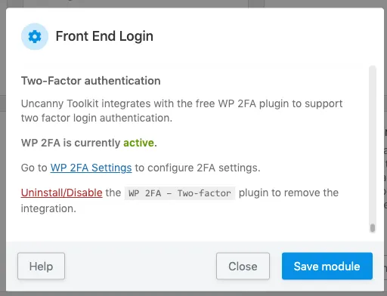The width and height of the screenshot is (387, 296).
Task: Save changes with the Save module button
Action: (327, 266)
